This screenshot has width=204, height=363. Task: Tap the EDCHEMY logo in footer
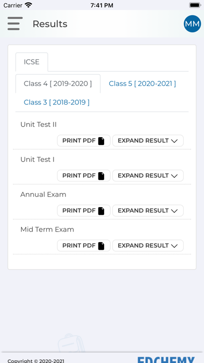[166, 360]
